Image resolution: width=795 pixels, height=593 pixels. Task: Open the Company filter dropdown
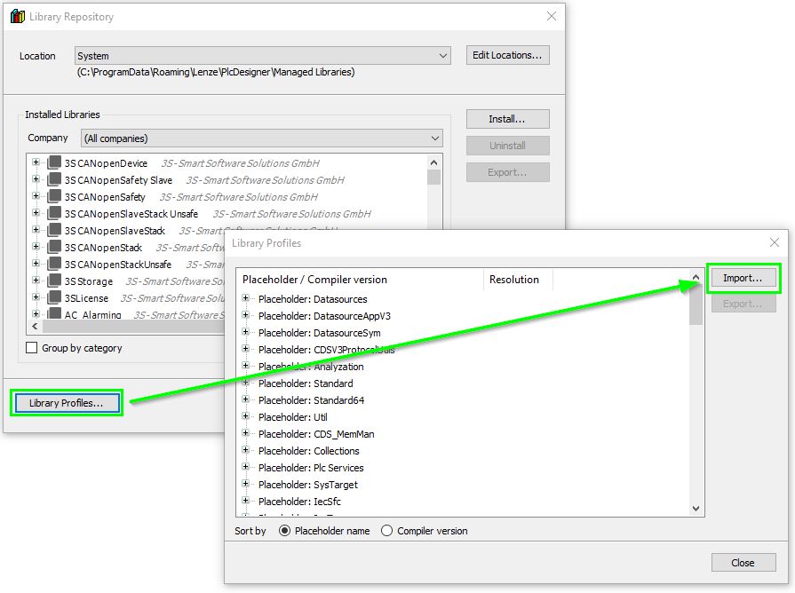pos(262,138)
